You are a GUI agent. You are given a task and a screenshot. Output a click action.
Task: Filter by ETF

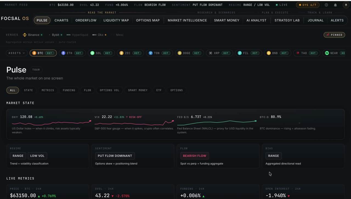coord(159,90)
